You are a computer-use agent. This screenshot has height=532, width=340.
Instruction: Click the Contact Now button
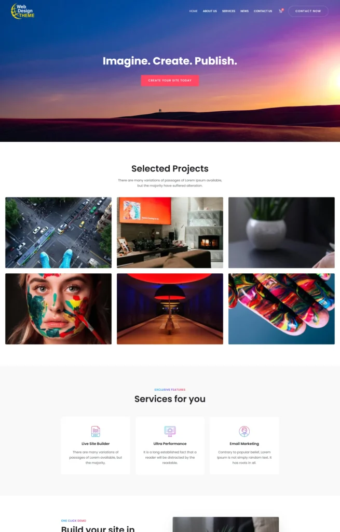tap(308, 11)
